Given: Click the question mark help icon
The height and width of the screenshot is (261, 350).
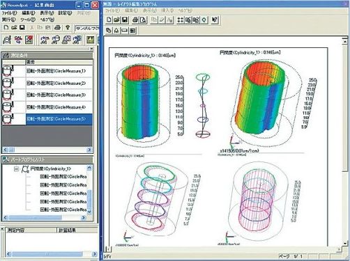Looking at the screenshot, I should (x=68, y=28).
